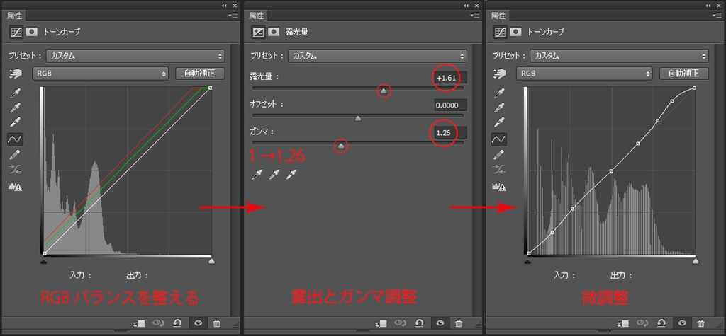Click 自動補正 button in left Curves panel
This screenshot has width=726, height=336.
(201, 73)
